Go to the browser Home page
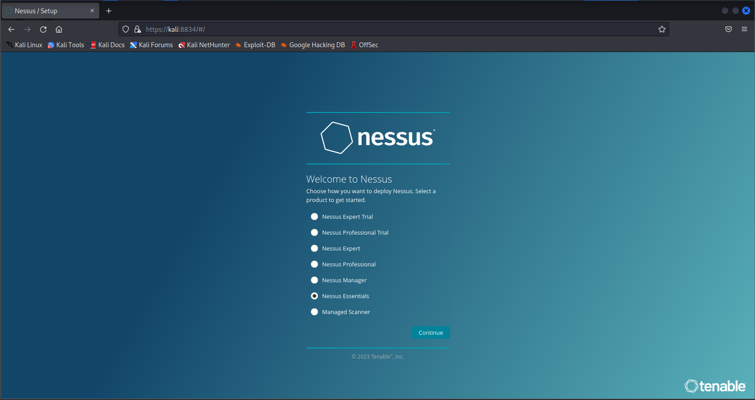 [59, 29]
